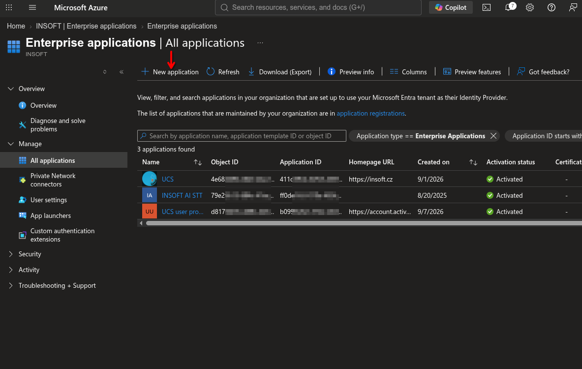
Task: Open Preview info
Action: click(x=351, y=72)
